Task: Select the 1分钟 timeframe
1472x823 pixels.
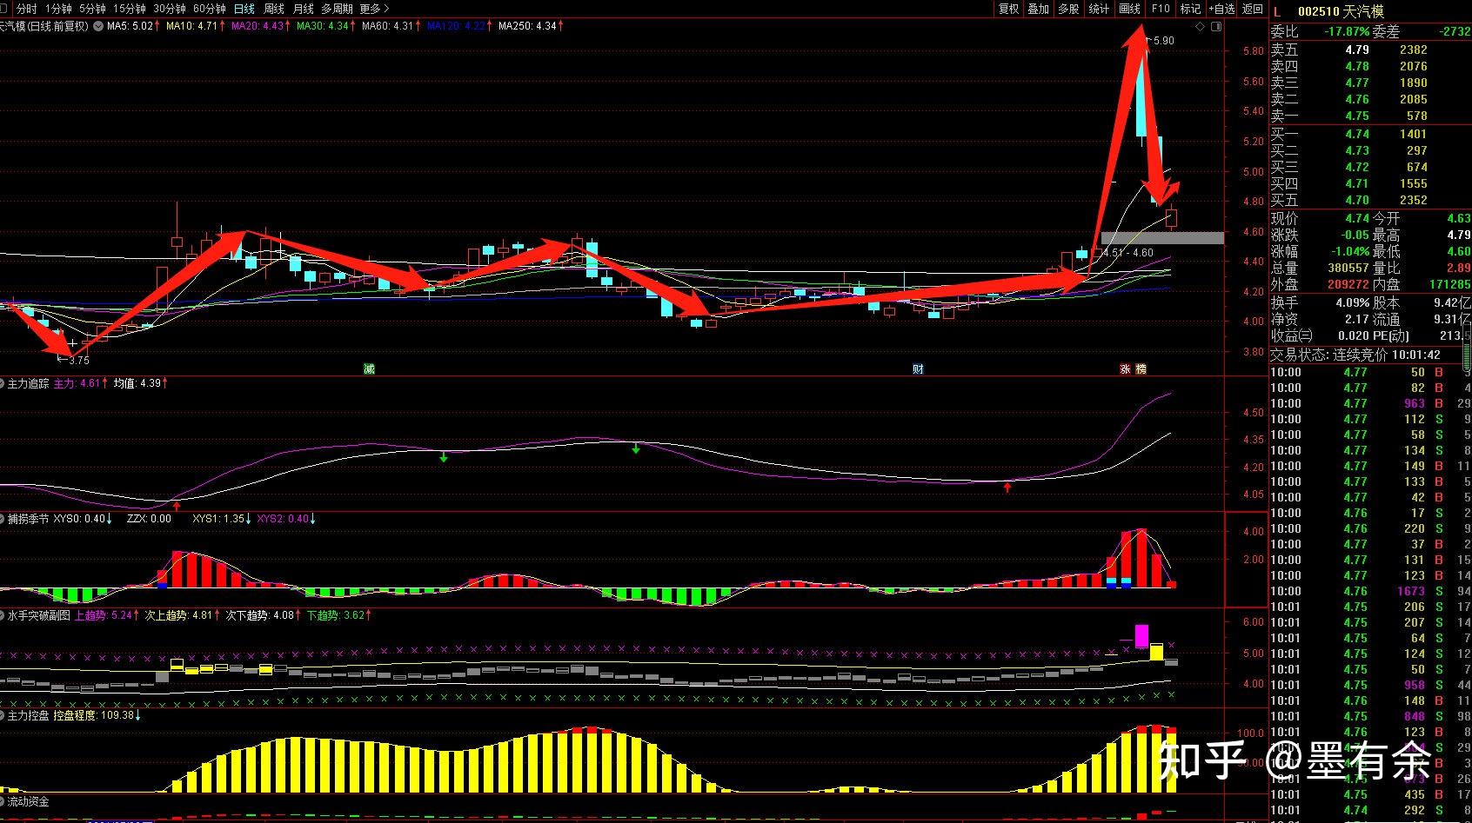Action: 58,9
